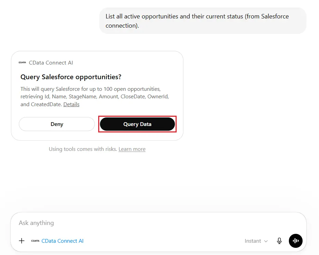This screenshot has width=319, height=255.
Task: Open the Details link in the card
Action: coord(72,104)
